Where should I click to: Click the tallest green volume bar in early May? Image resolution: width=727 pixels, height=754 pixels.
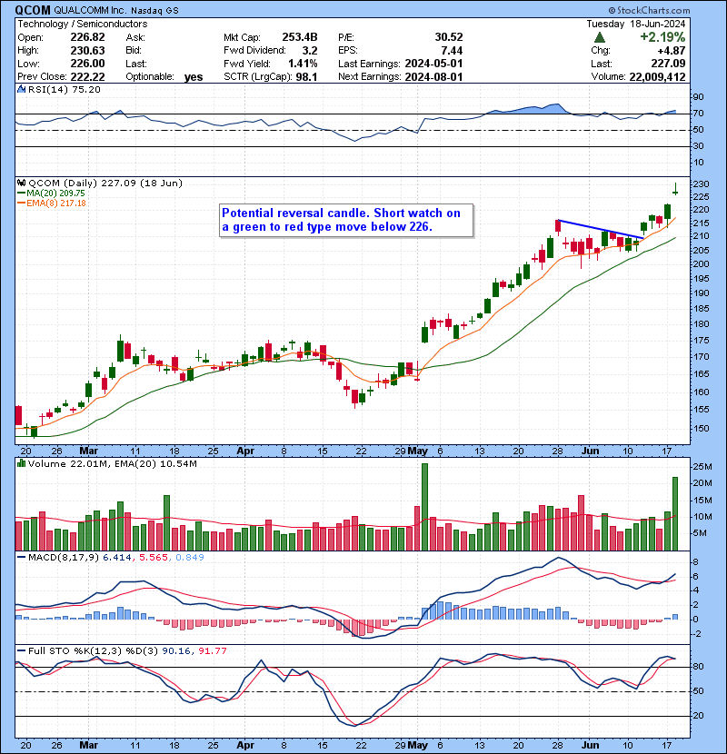[x=424, y=507]
